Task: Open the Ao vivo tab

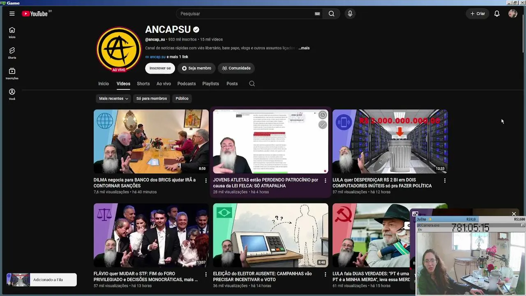Action: point(164,83)
